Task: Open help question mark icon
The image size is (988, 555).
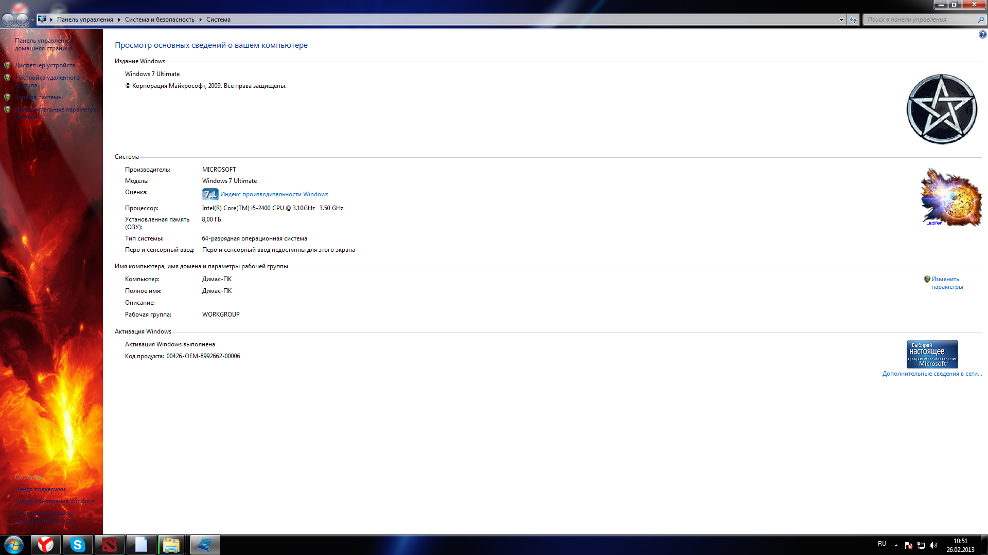Action: click(982, 35)
